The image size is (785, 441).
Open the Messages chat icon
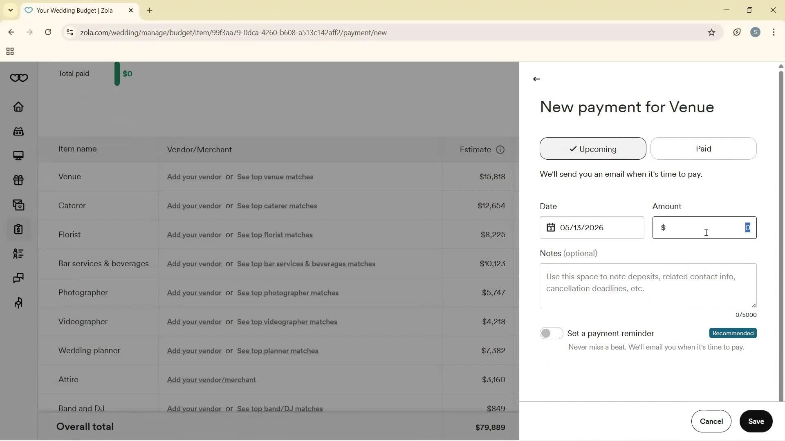click(18, 278)
